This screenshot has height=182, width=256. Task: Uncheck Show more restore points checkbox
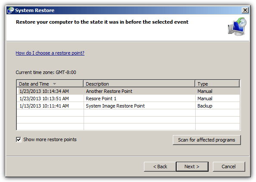19,139
